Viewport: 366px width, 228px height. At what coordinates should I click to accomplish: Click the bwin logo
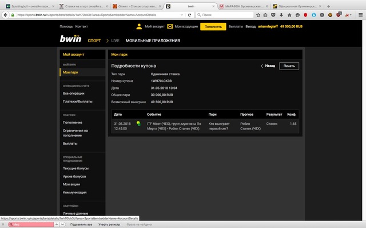tap(70, 39)
